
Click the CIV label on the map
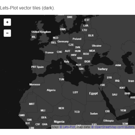(37, 124)
